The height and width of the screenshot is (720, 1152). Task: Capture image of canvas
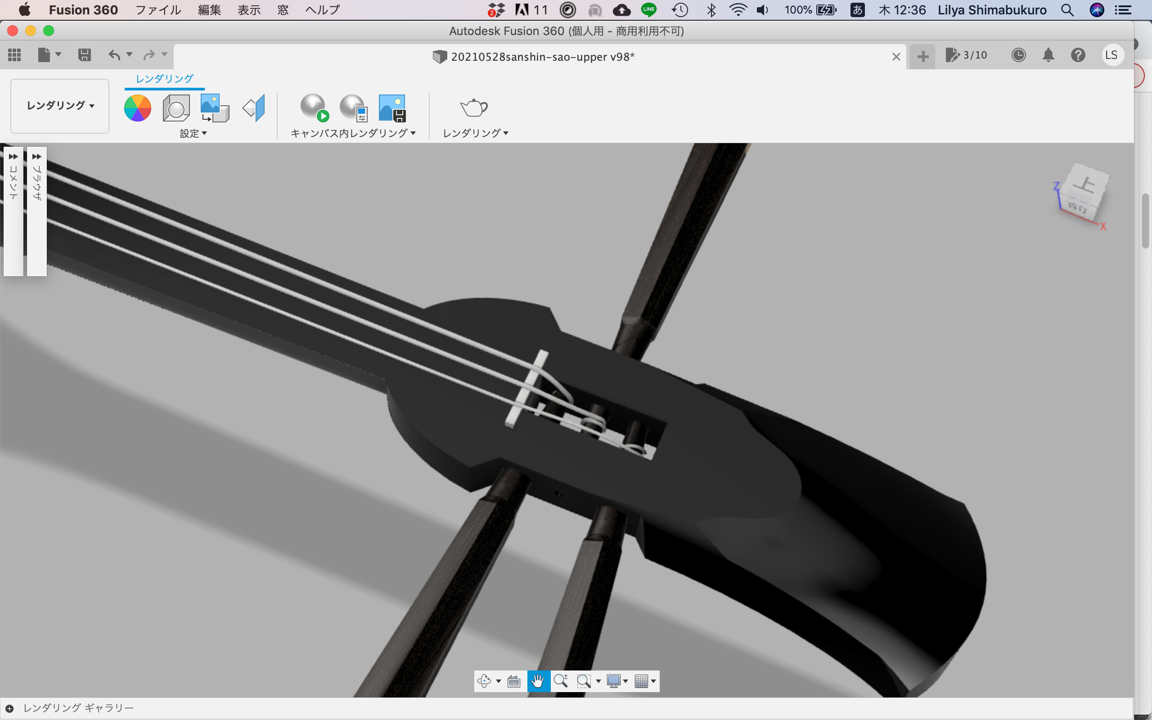[392, 108]
